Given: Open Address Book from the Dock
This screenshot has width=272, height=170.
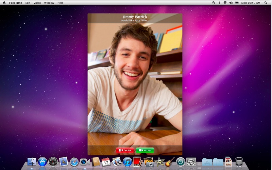Looking at the screenshot, I should click(96, 162).
